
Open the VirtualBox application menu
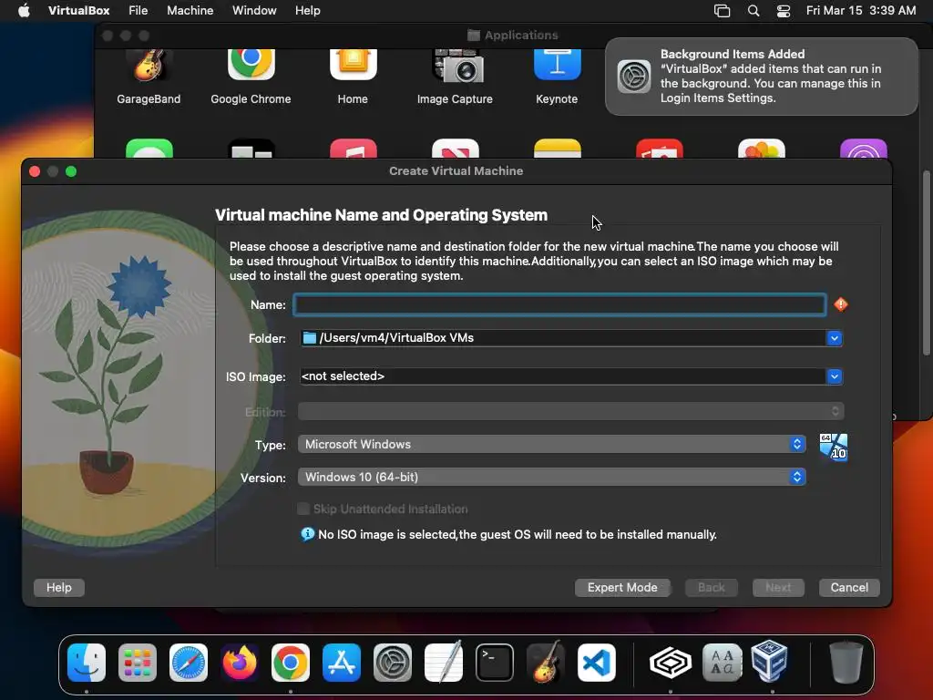click(78, 11)
